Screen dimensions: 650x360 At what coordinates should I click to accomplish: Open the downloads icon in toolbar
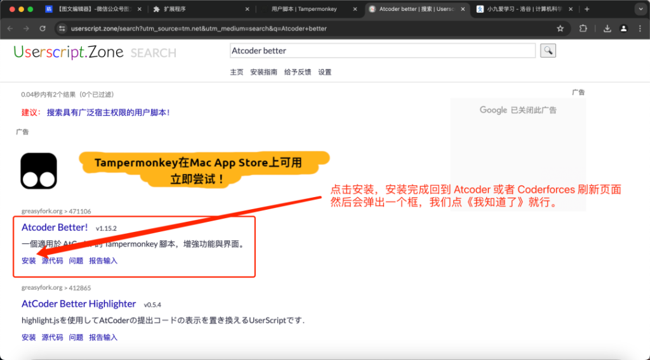[607, 29]
